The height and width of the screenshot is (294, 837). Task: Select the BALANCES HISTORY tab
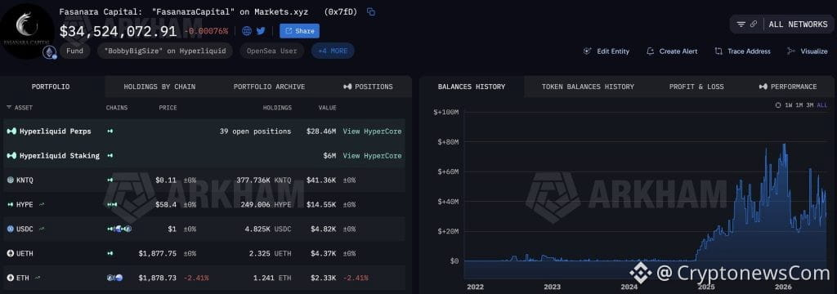pyautogui.click(x=472, y=87)
